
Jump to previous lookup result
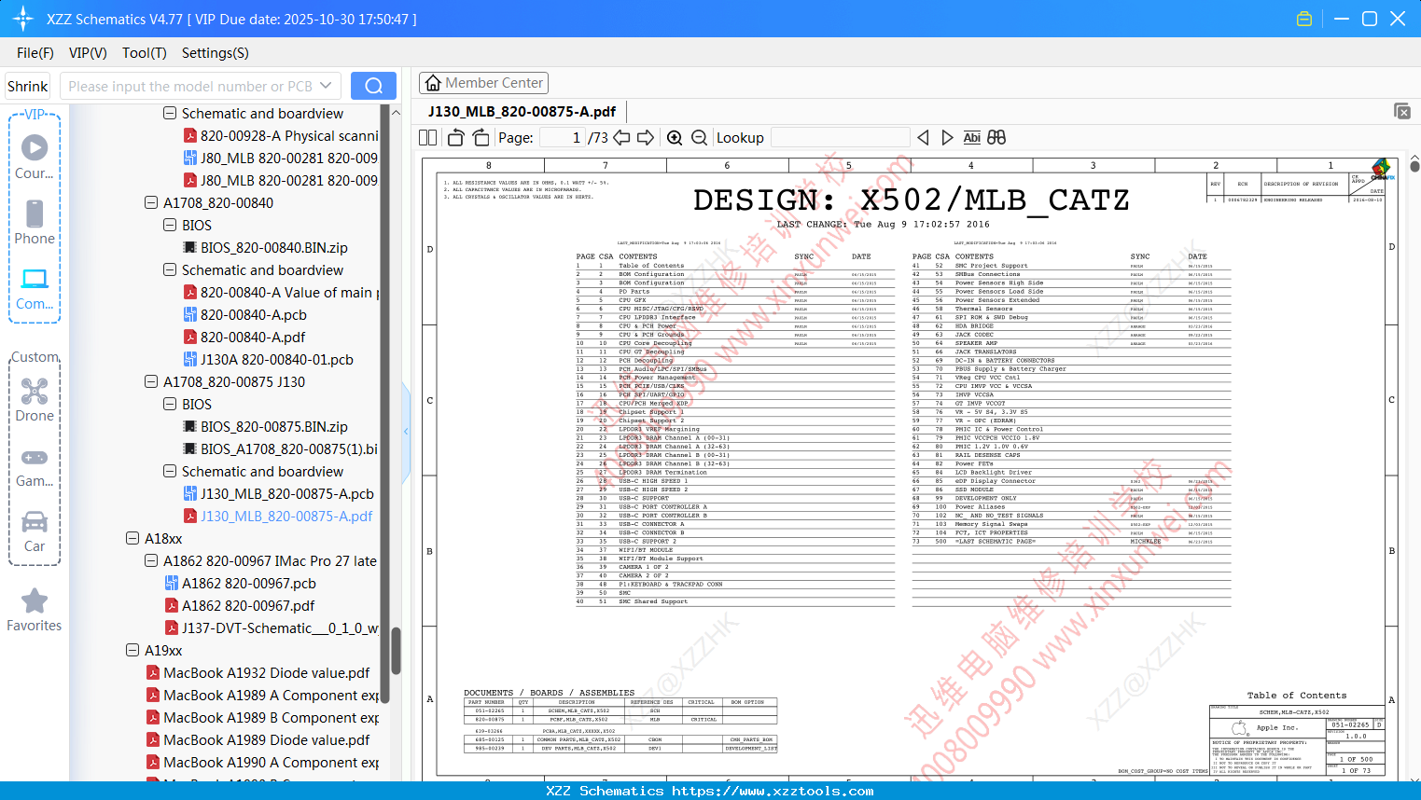click(x=923, y=138)
